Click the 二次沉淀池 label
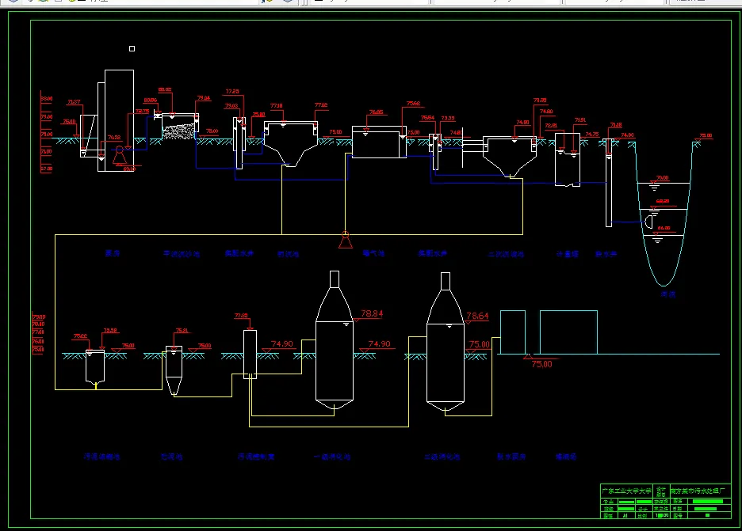 pyautogui.click(x=506, y=254)
